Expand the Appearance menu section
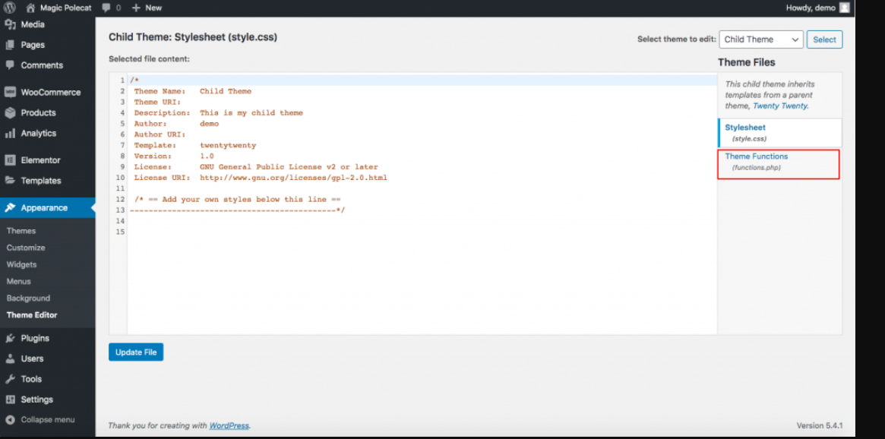Image resolution: width=885 pixels, height=439 pixels. pyautogui.click(x=44, y=208)
